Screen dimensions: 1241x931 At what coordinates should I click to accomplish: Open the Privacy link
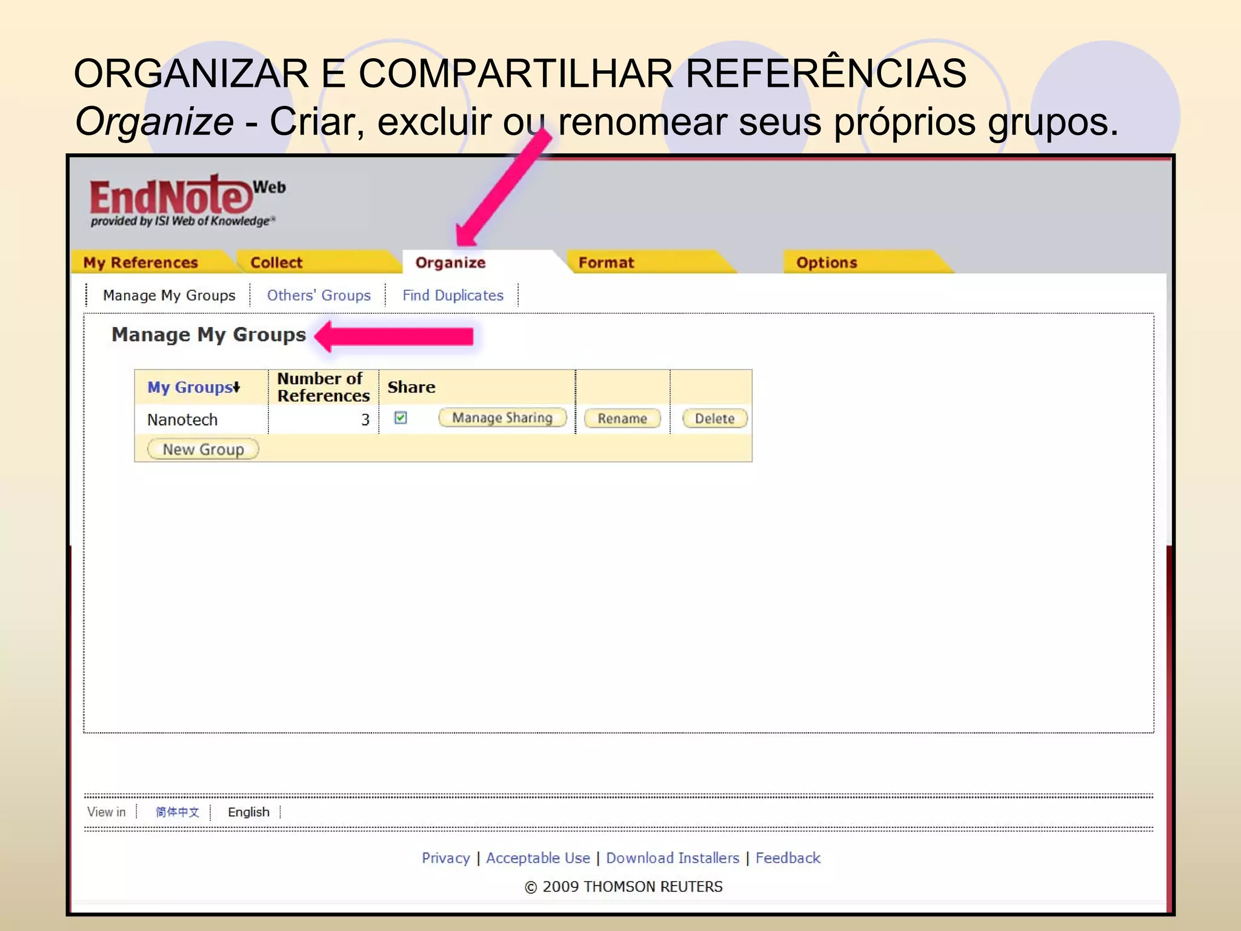coord(446,858)
